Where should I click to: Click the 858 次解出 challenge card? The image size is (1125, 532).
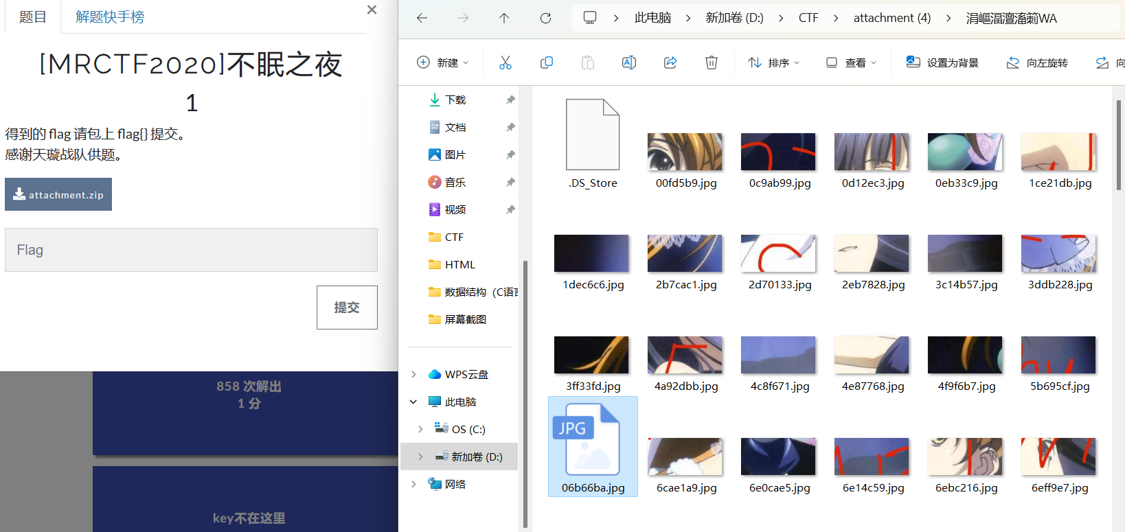pyautogui.click(x=245, y=413)
